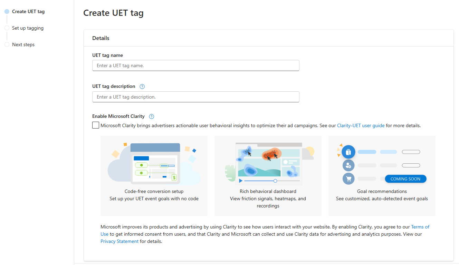459x265 pixels.
Task: Enable the Microsoft Clarity checkbox
Action: [x=95, y=125]
